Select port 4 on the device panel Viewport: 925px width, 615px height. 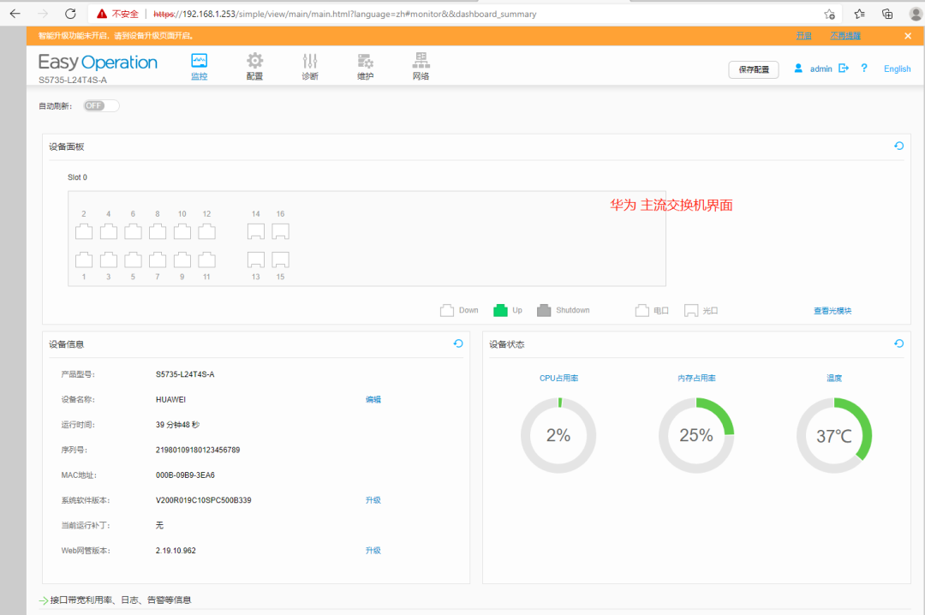pos(109,231)
